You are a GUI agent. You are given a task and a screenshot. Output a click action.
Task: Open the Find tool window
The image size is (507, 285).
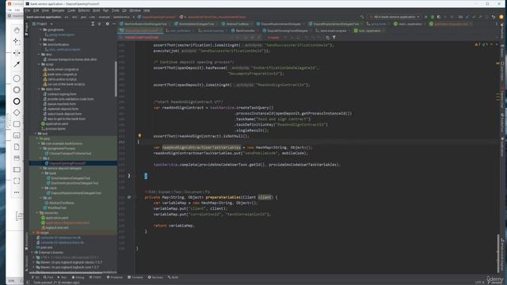point(48,277)
